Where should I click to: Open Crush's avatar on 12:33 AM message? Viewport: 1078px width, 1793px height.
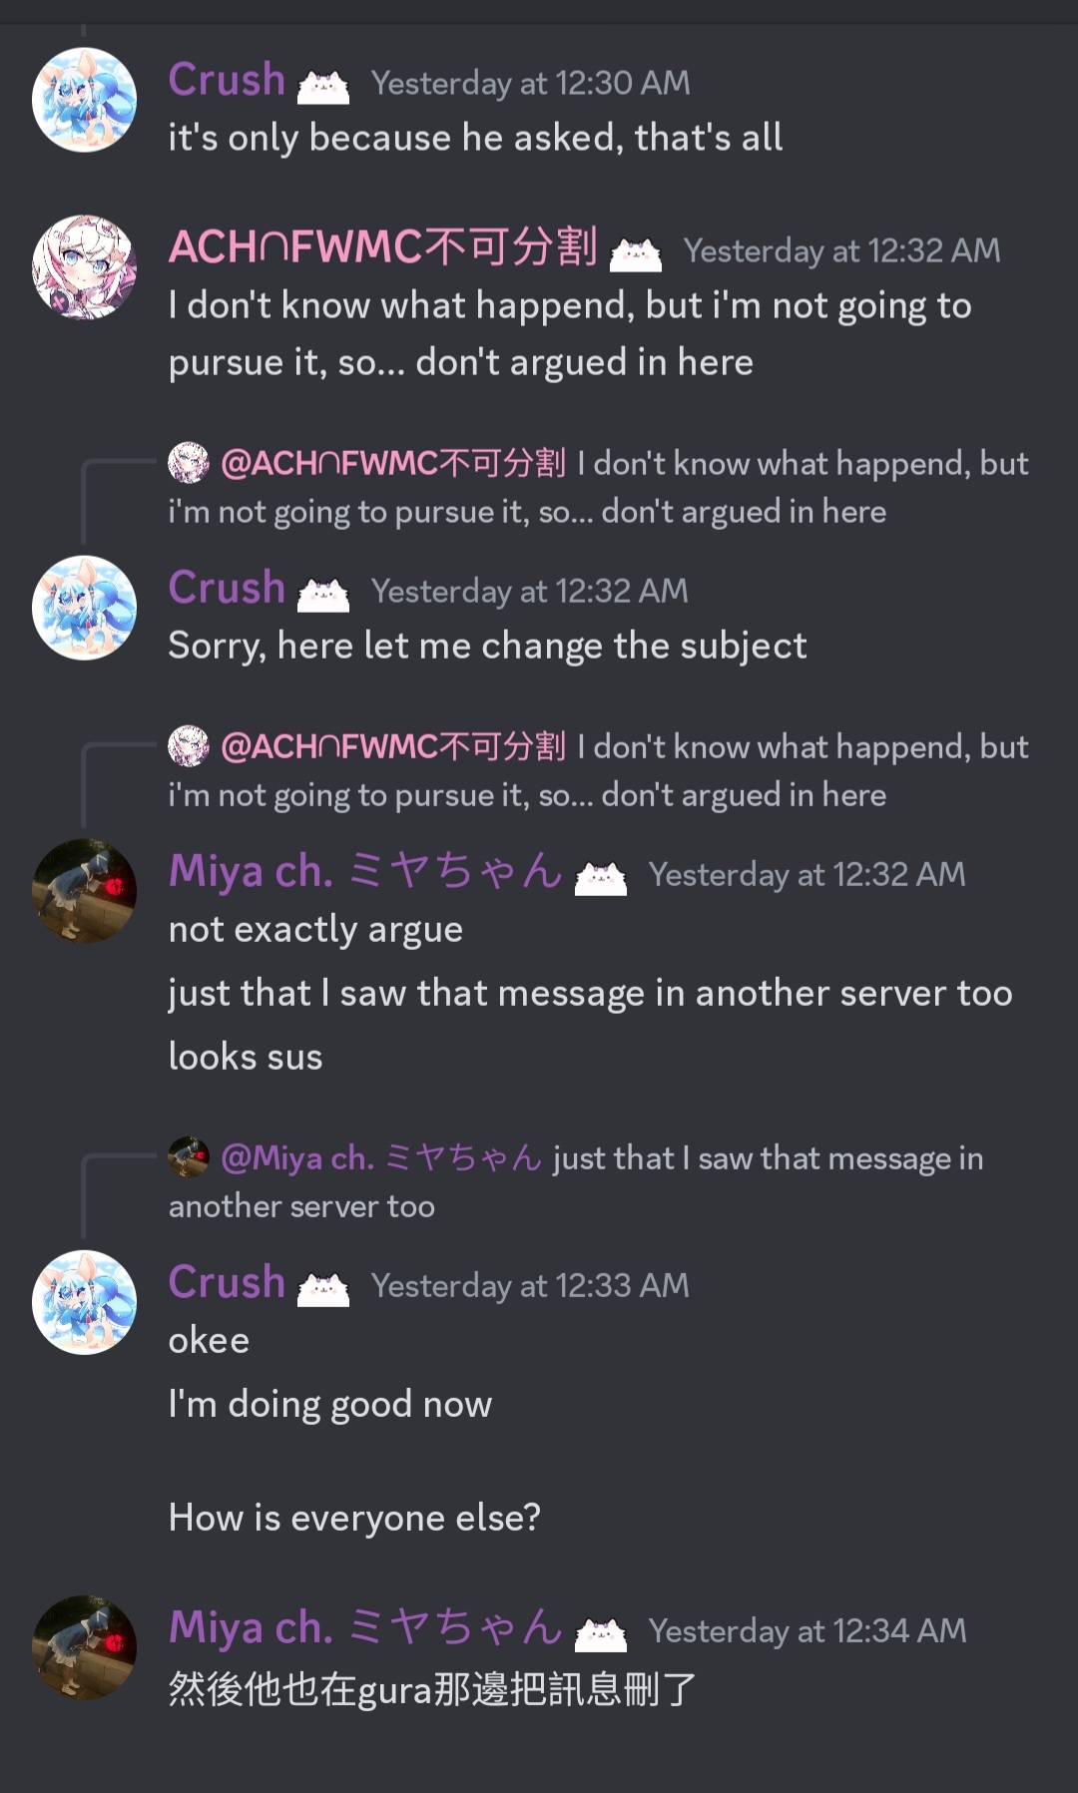pyautogui.click(x=84, y=1302)
